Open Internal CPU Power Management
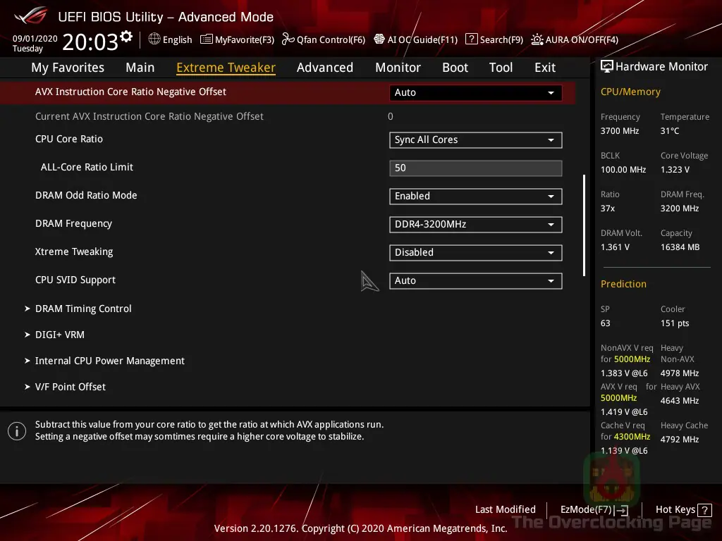This screenshot has height=541, width=722. [110, 360]
